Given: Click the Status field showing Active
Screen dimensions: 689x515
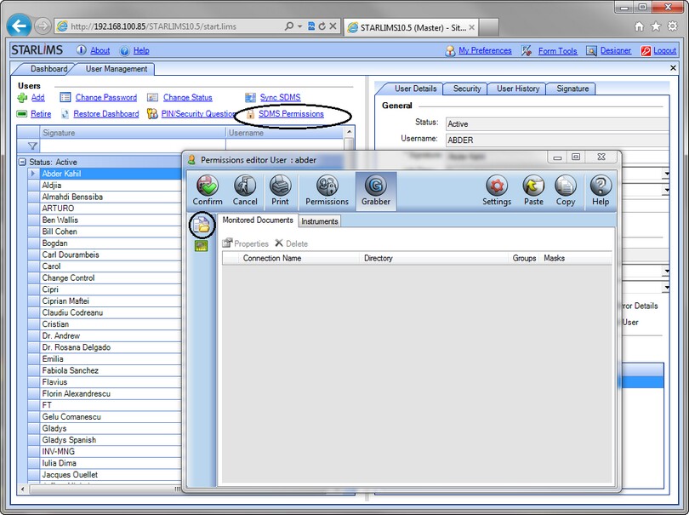Looking at the screenshot, I should coord(557,124).
